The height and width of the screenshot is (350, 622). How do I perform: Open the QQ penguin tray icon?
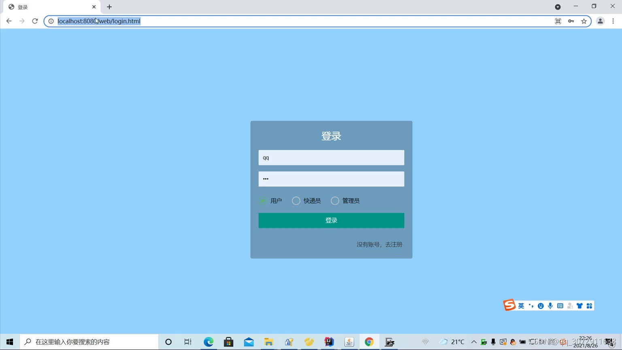coord(513,342)
